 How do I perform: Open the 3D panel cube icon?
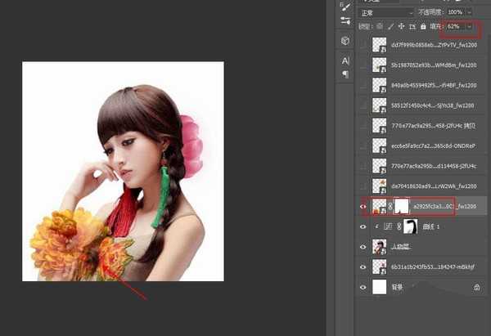346,41
